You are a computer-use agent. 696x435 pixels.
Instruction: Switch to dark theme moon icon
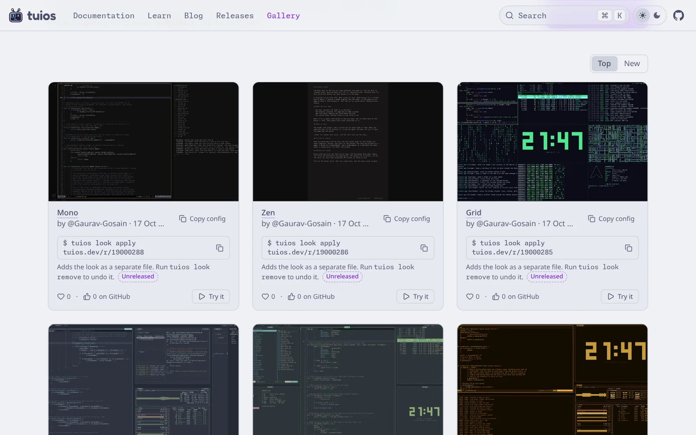tap(657, 16)
